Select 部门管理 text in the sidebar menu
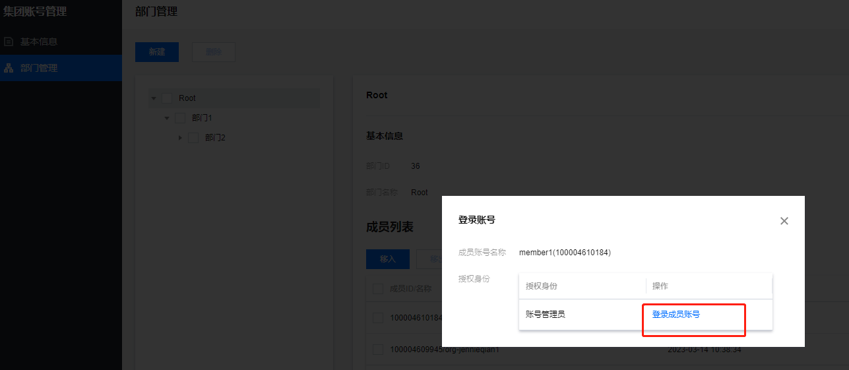 point(38,68)
